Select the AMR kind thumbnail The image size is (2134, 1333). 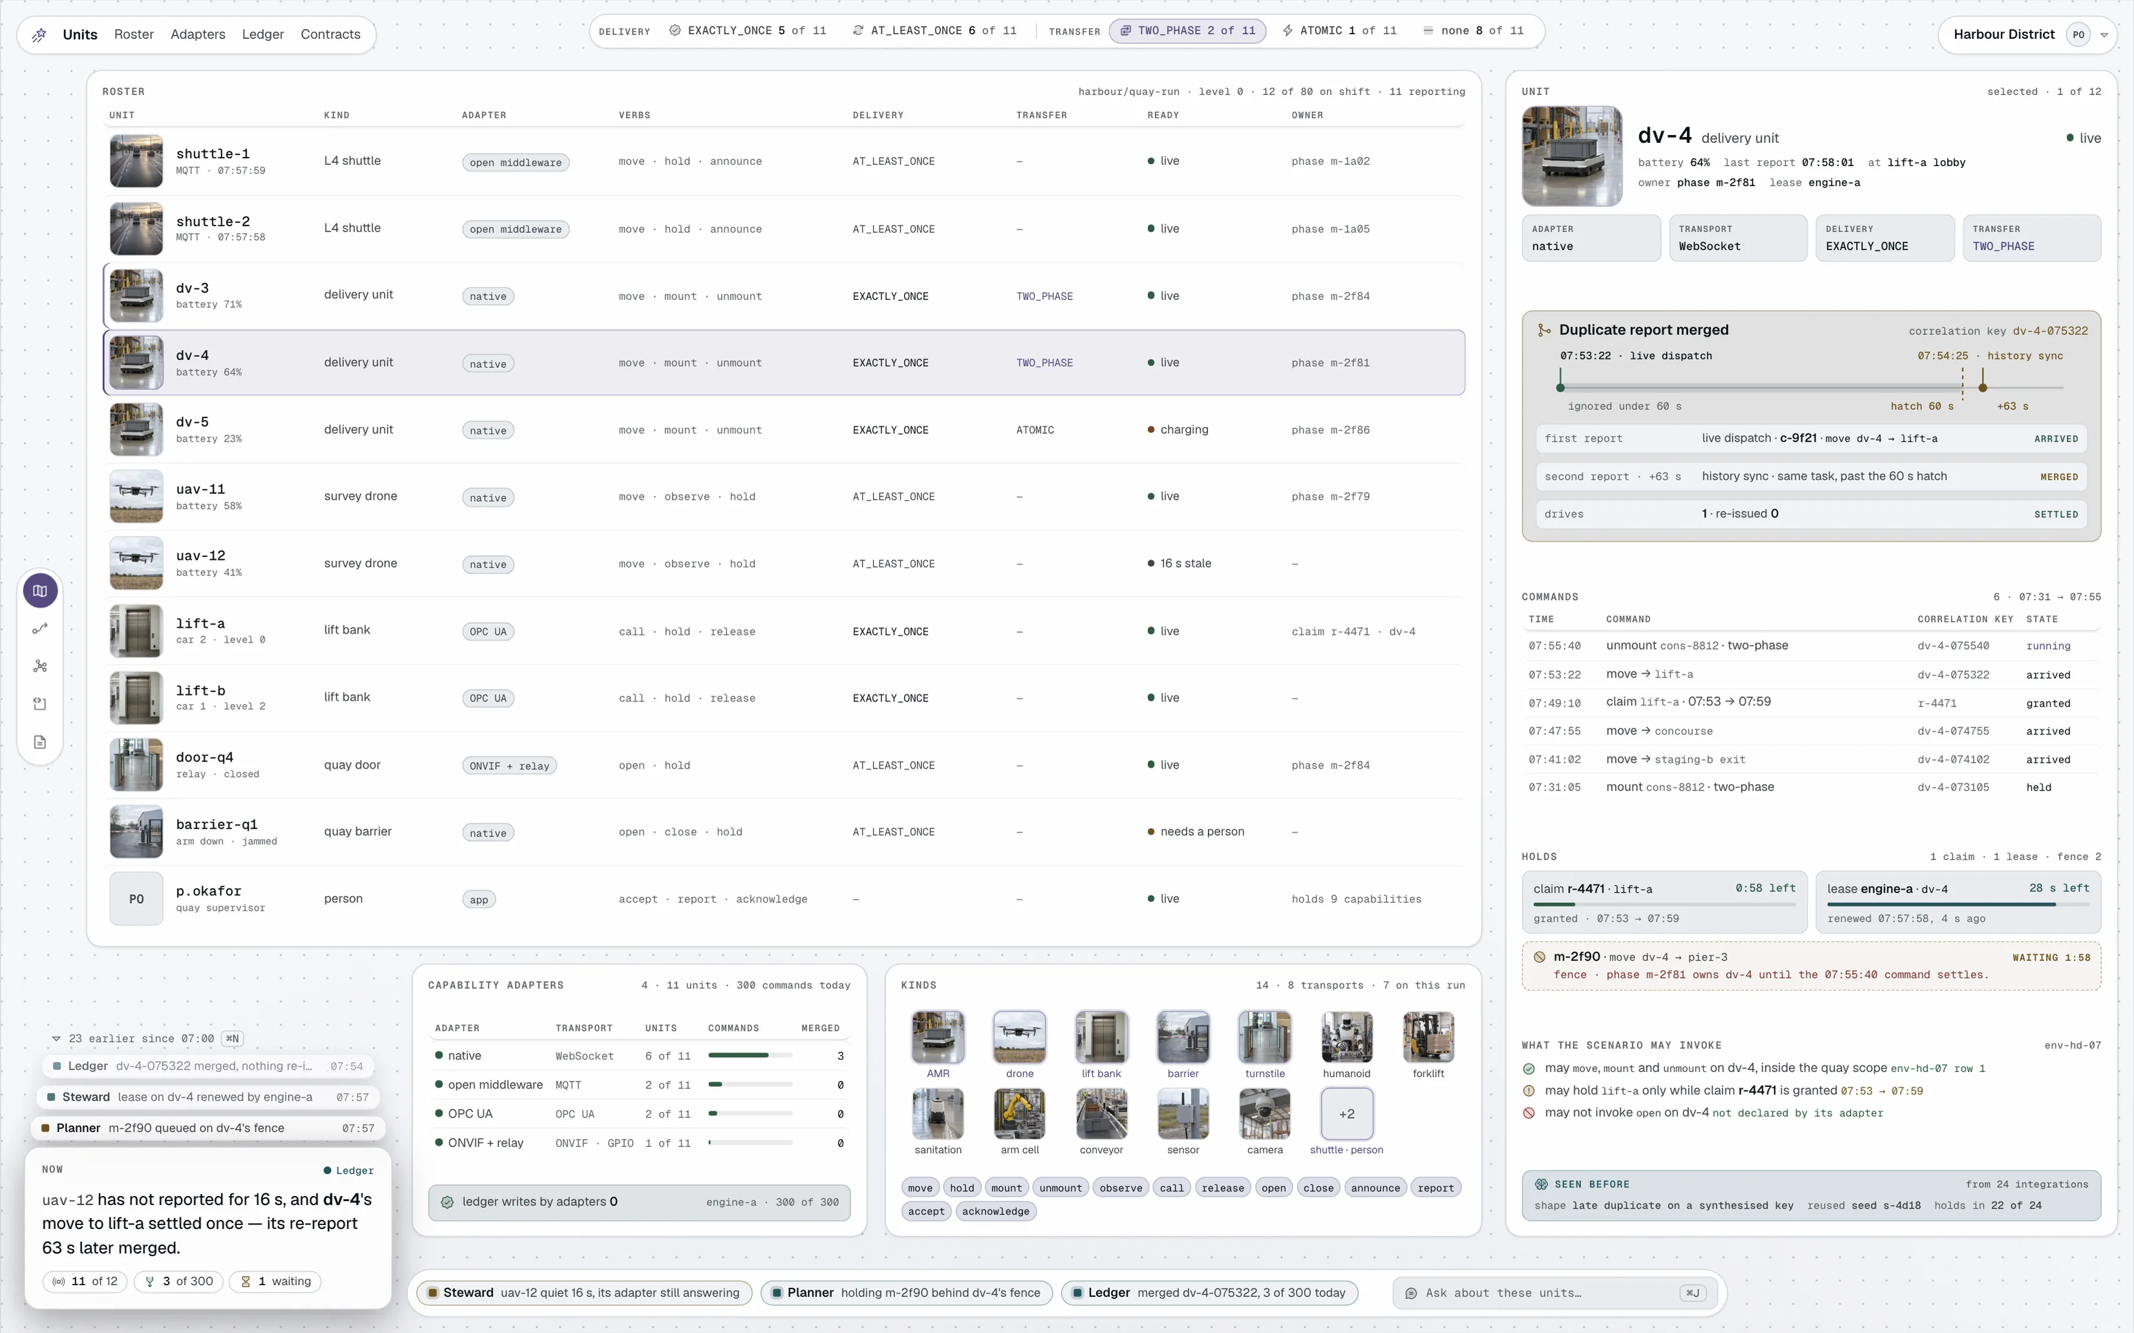pyautogui.click(x=938, y=1037)
